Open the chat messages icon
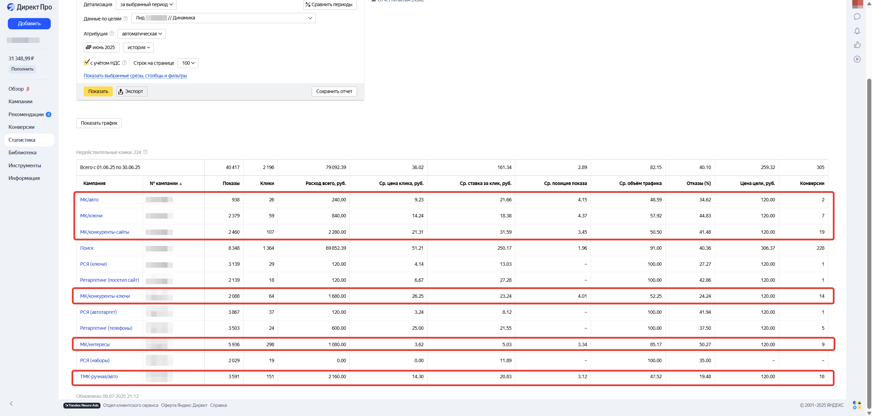The height and width of the screenshot is (416, 872). pyautogui.click(x=857, y=17)
